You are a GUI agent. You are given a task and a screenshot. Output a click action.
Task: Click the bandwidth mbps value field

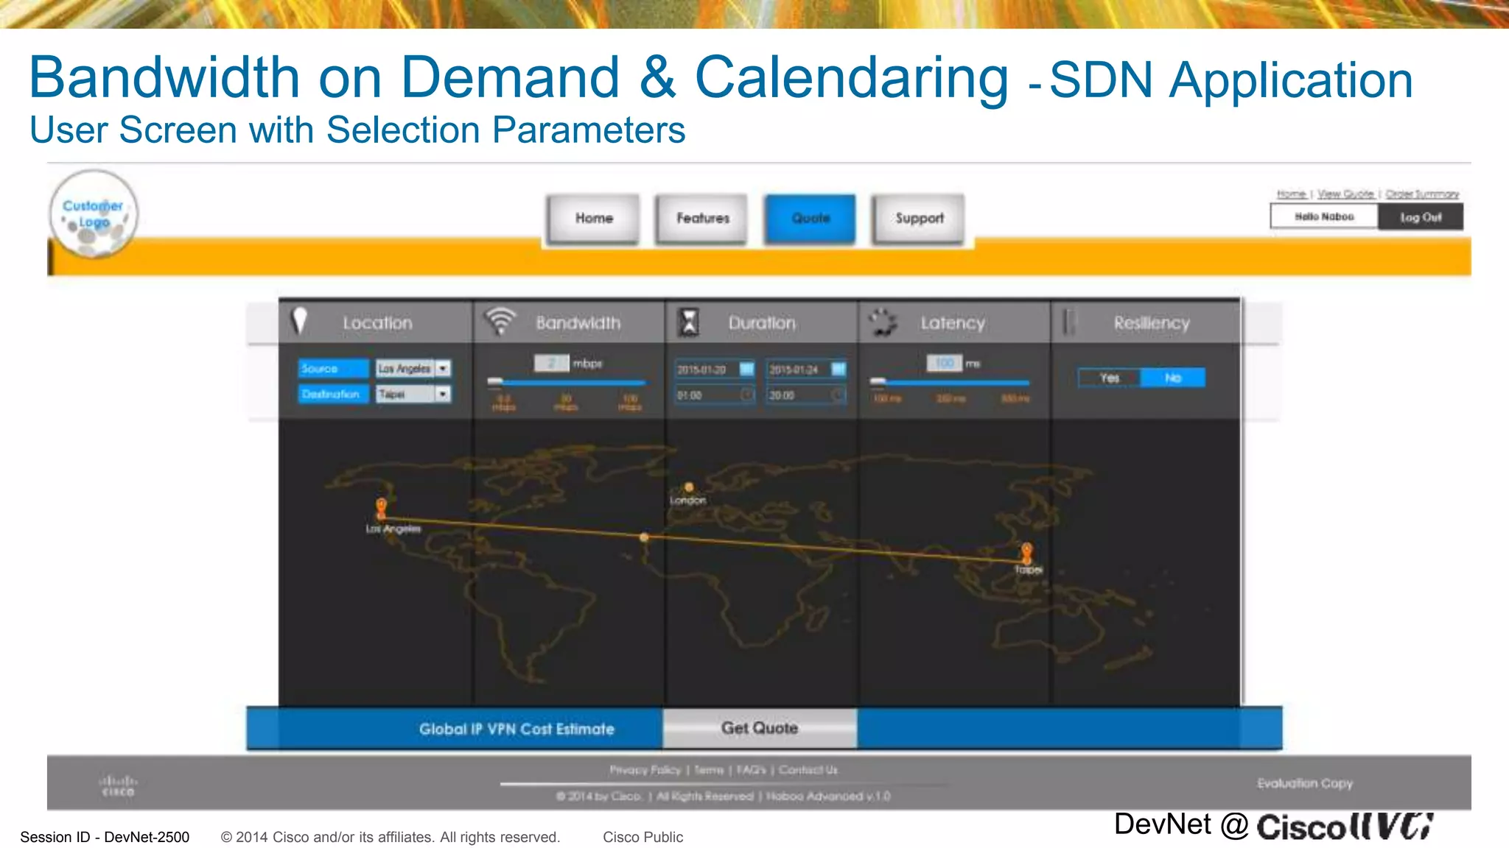click(551, 363)
